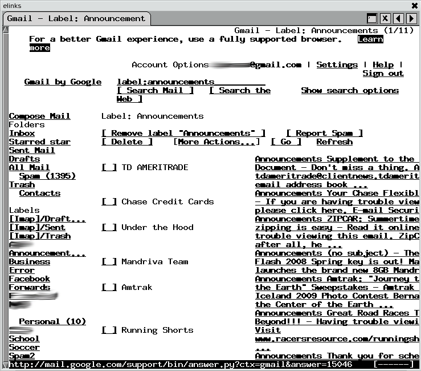Open the Settings link
Viewport: 421px width, 371px height.
pyautogui.click(x=337, y=65)
